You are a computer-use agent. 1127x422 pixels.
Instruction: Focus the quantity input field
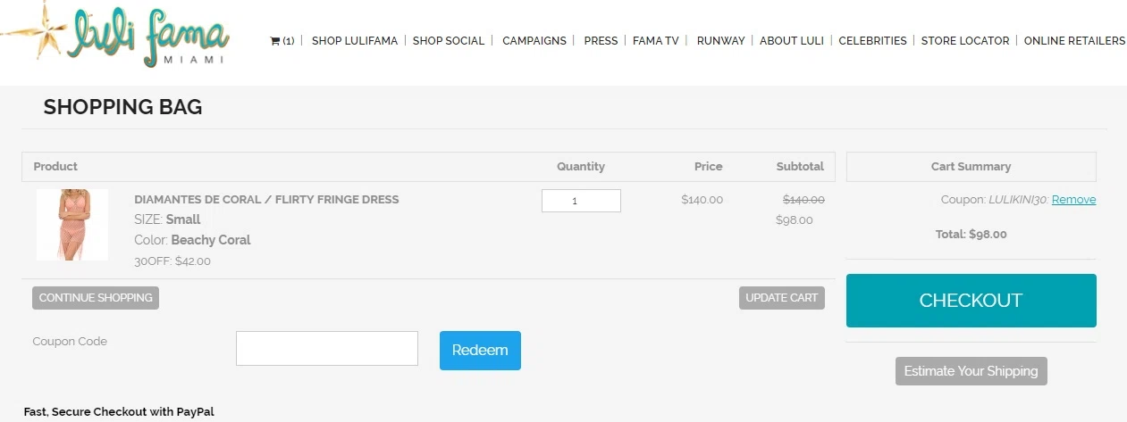point(581,201)
